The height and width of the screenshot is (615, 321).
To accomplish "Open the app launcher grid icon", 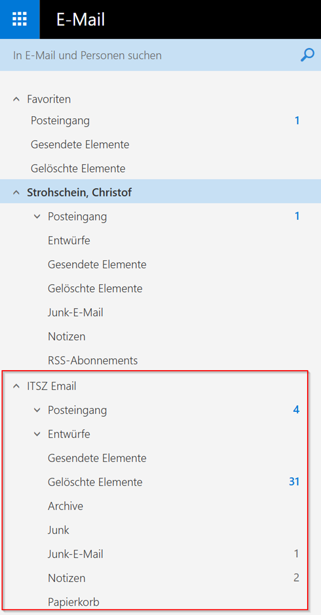I will point(19,19).
